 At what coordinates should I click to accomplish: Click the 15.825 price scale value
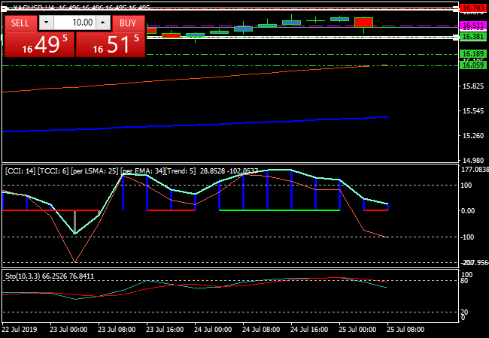472,86
